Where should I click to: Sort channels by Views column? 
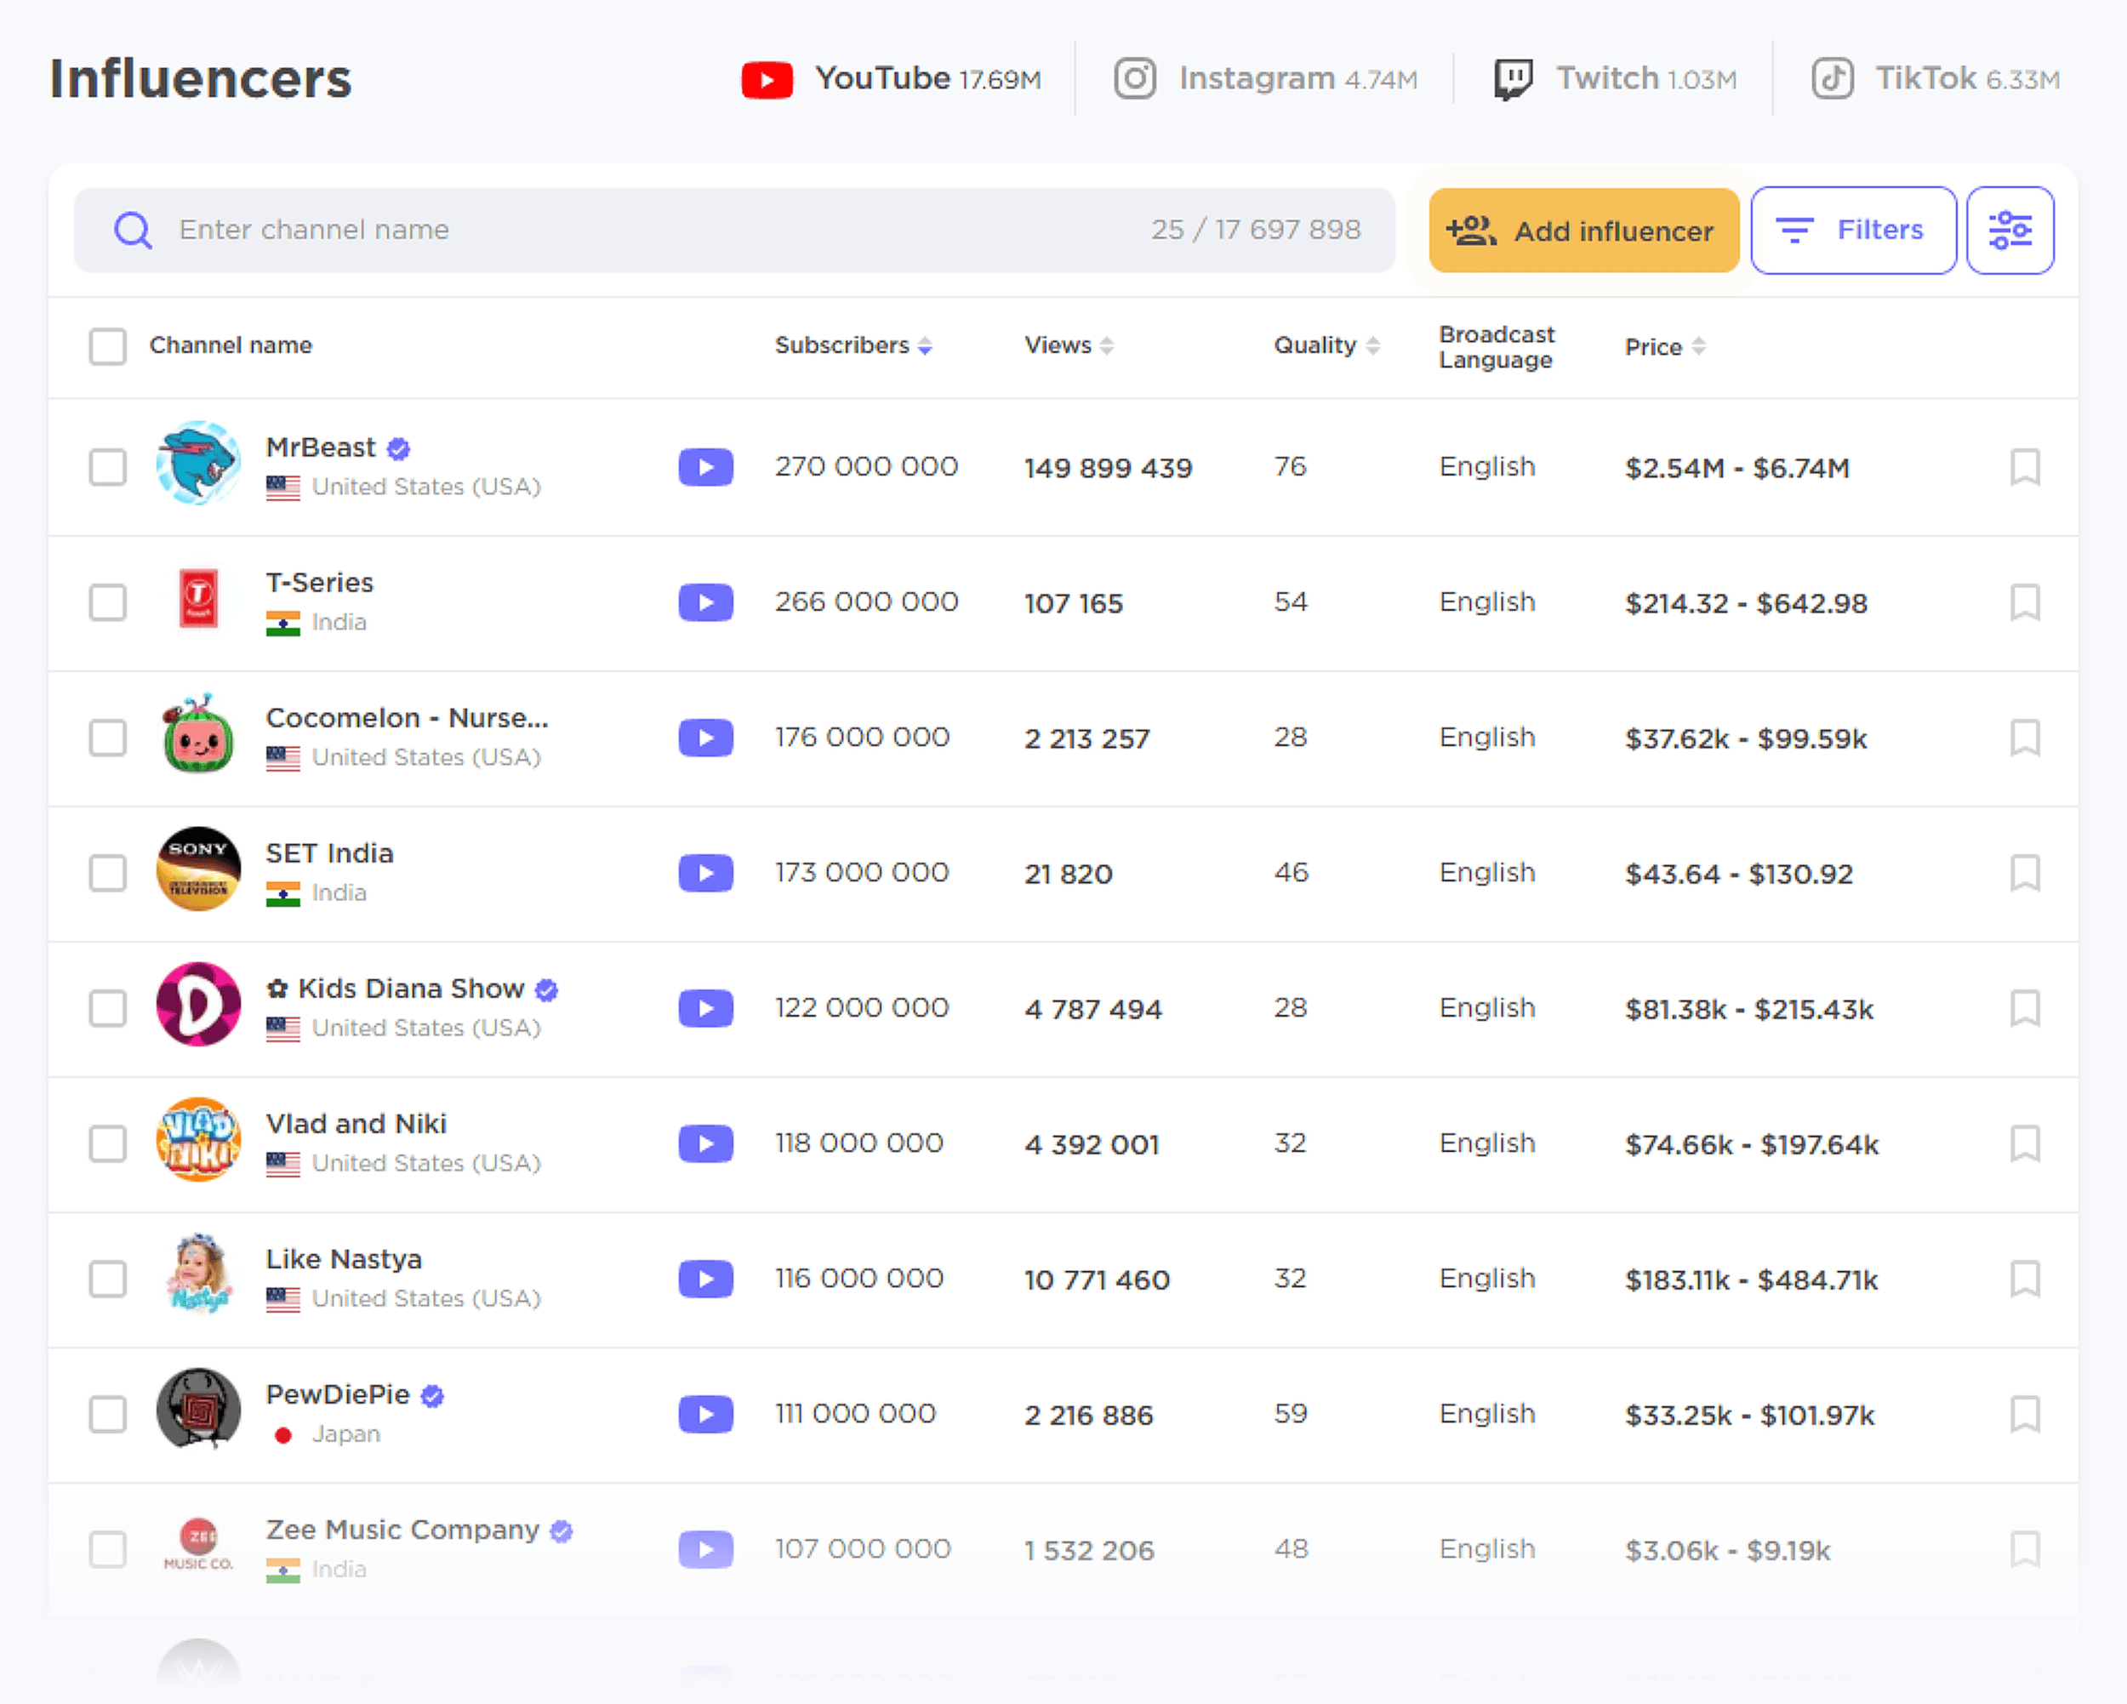pos(1107,346)
